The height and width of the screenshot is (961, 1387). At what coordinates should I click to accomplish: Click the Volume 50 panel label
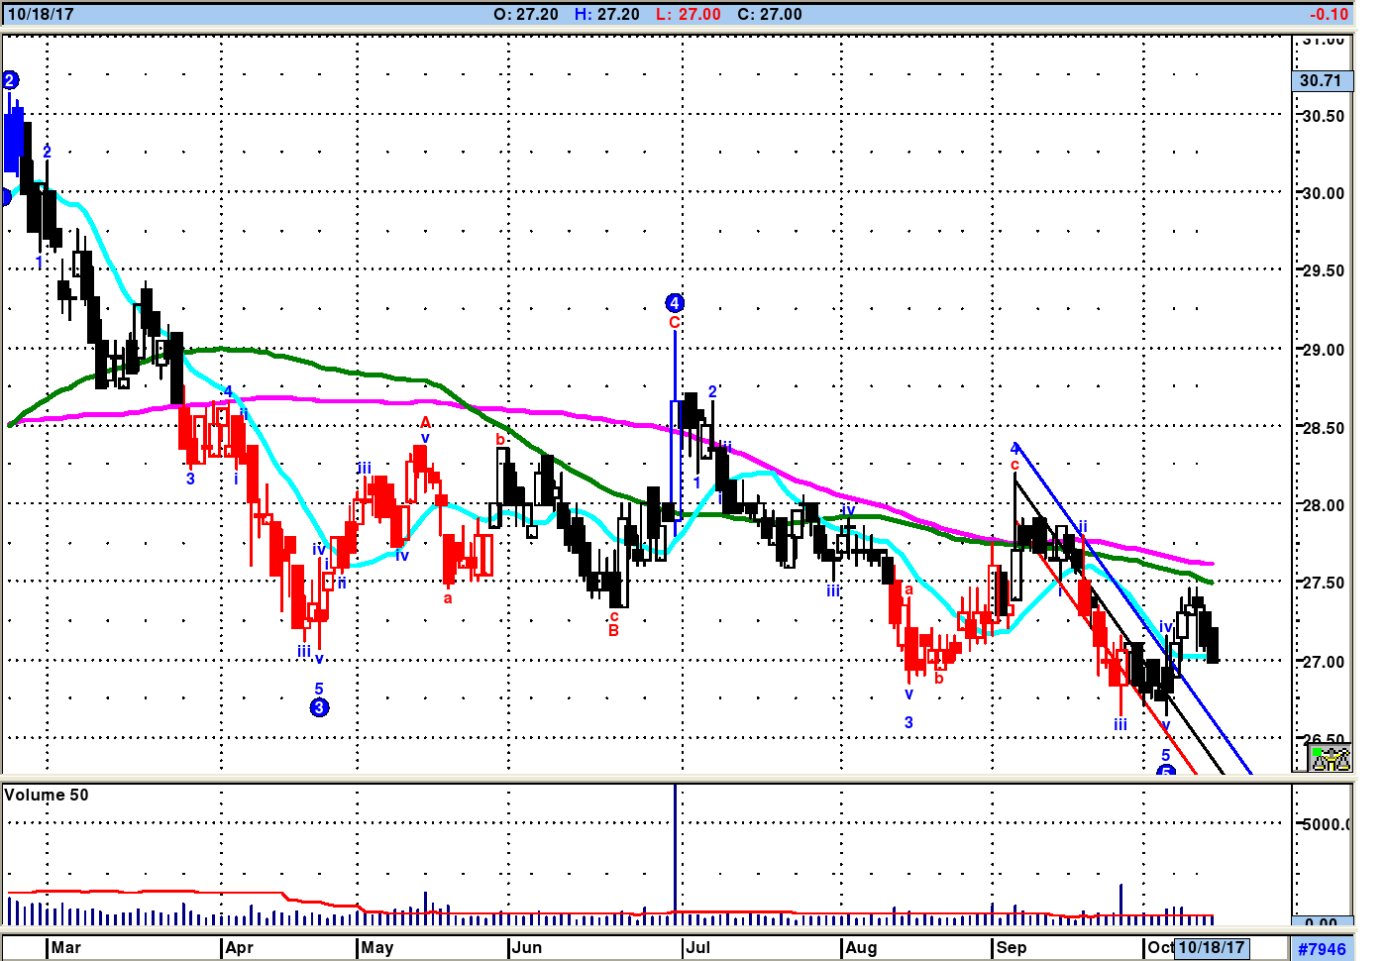(47, 795)
